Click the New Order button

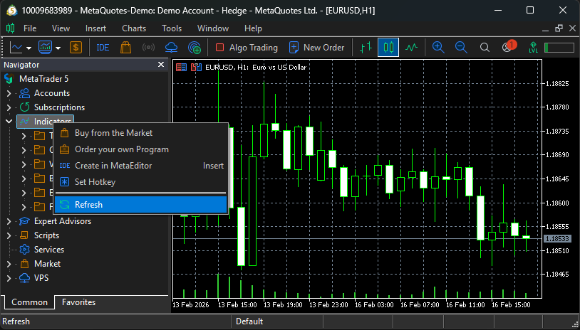click(316, 48)
